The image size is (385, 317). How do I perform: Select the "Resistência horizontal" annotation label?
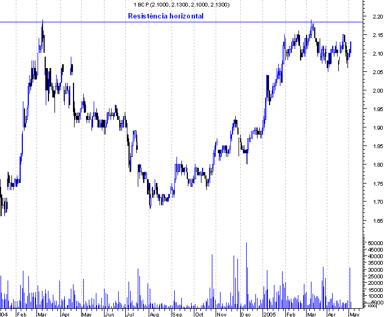tap(166, 16)
